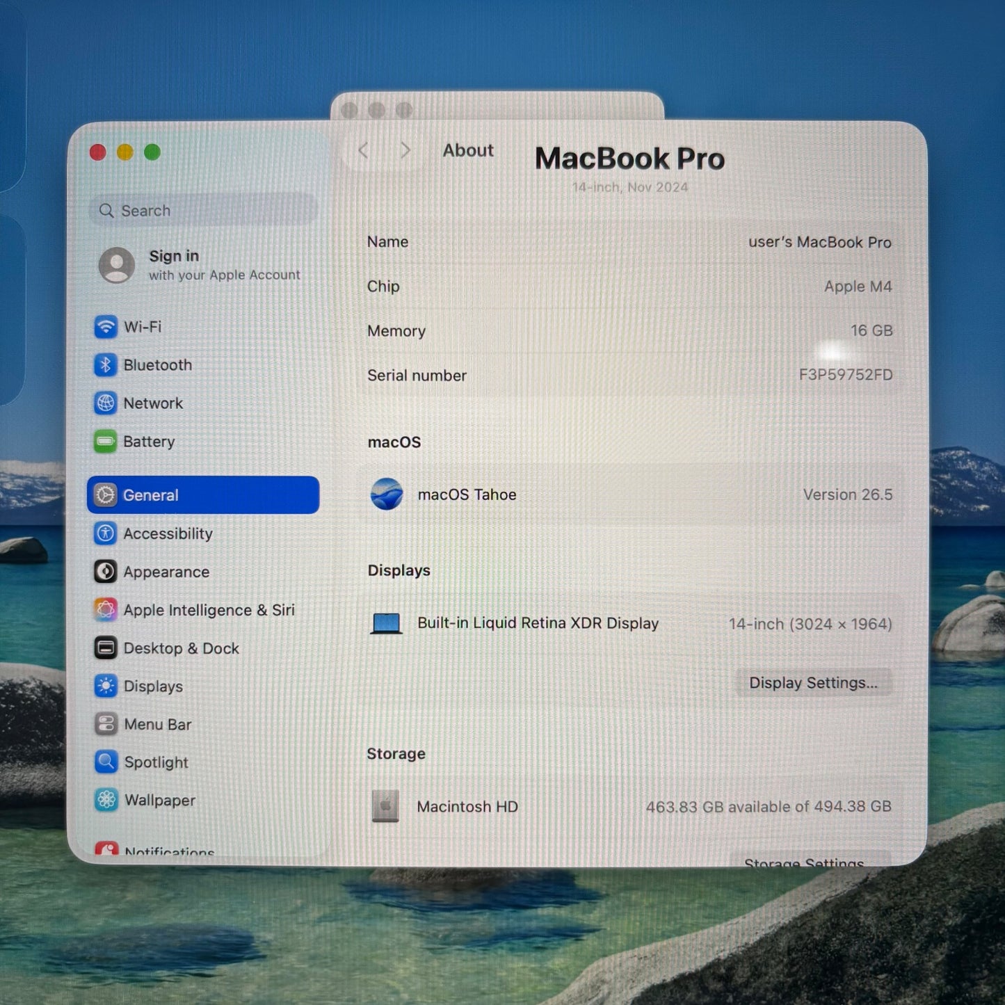The width and height of the screenshot is (1005, 1005).
Task: Click the Desktop & Dock icon
Action: [x=106, y=648]
